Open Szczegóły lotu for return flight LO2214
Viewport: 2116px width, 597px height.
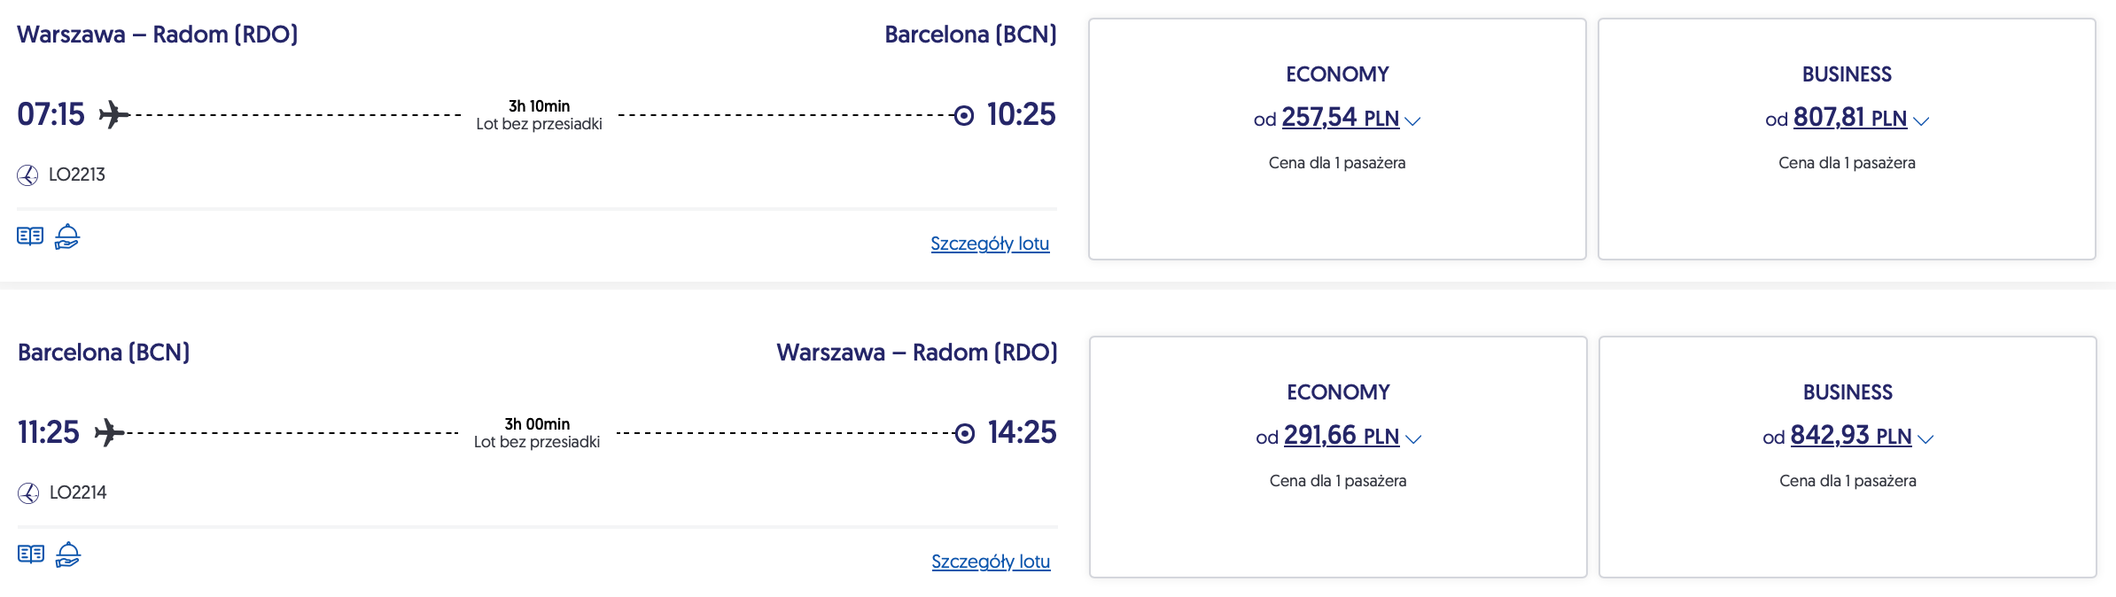tap(991, 562)
